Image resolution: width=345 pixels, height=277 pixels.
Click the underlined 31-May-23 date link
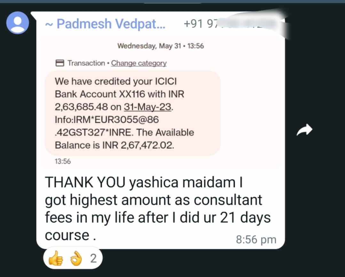click(x=147, y=107)
